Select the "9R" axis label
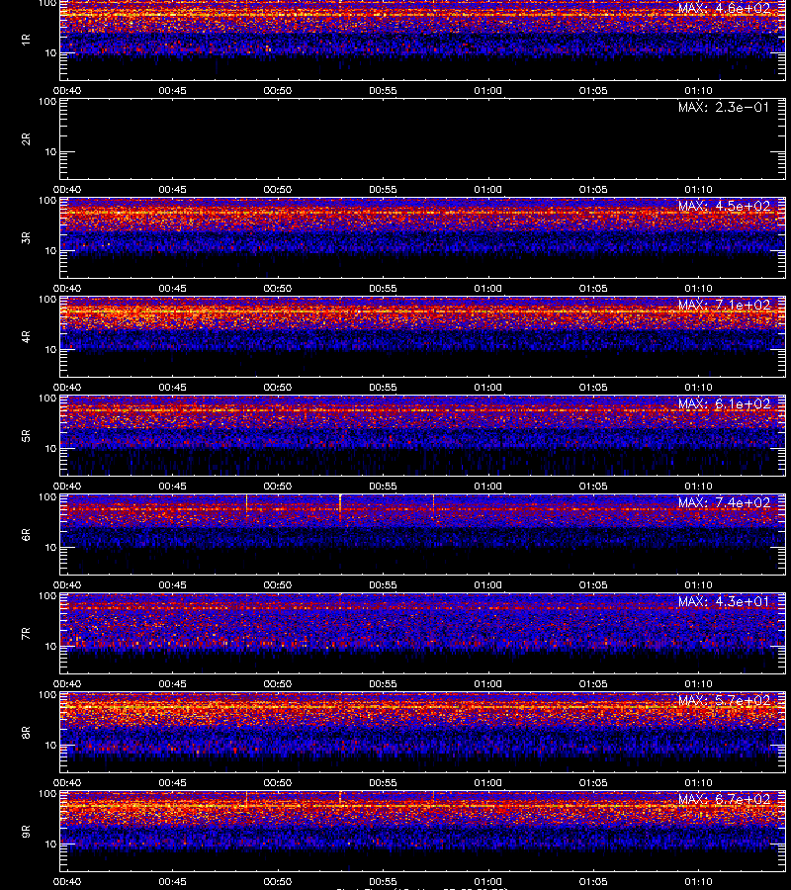Image resolution: width=791 pixels, height=890 pixels. [x=26, y=832]
